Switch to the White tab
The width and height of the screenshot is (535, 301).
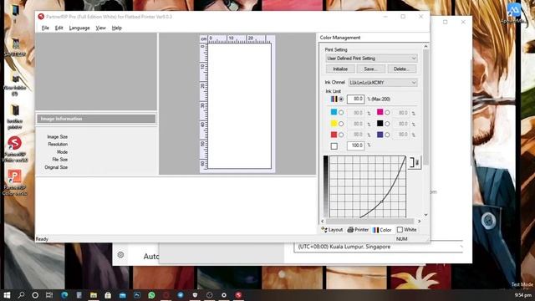coord(407,230)
